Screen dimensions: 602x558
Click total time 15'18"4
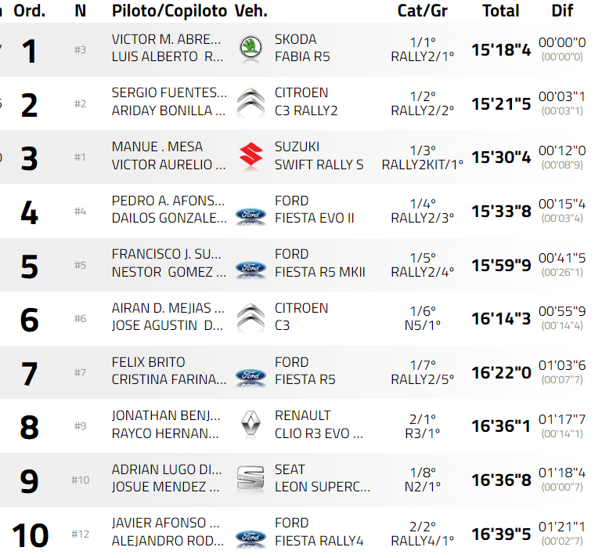[501, 50]
